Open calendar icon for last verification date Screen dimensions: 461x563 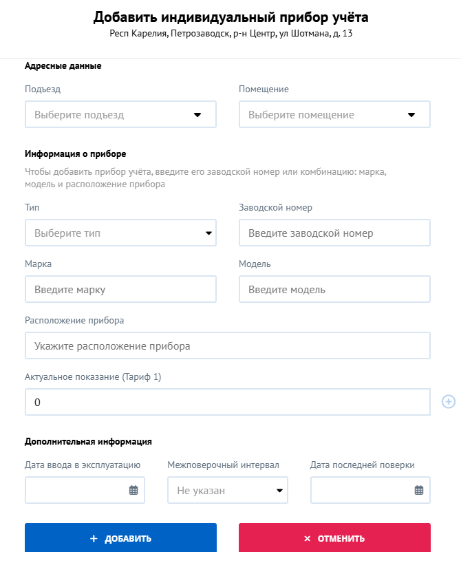tap(419, 490)
